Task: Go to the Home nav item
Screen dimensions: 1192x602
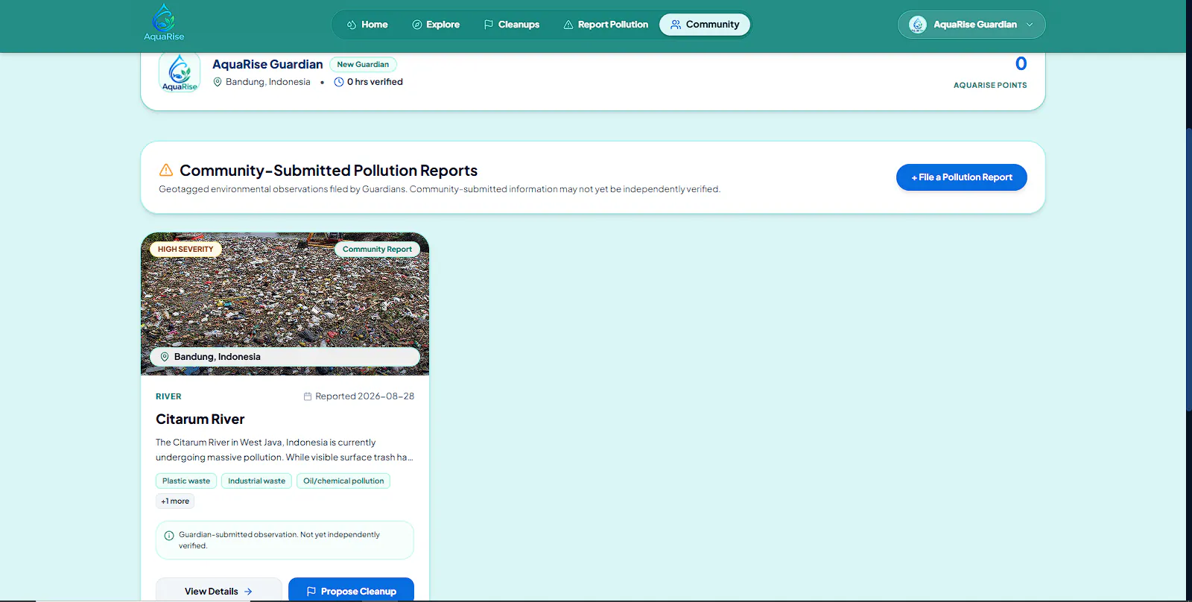Action: (x=367, y=25)
